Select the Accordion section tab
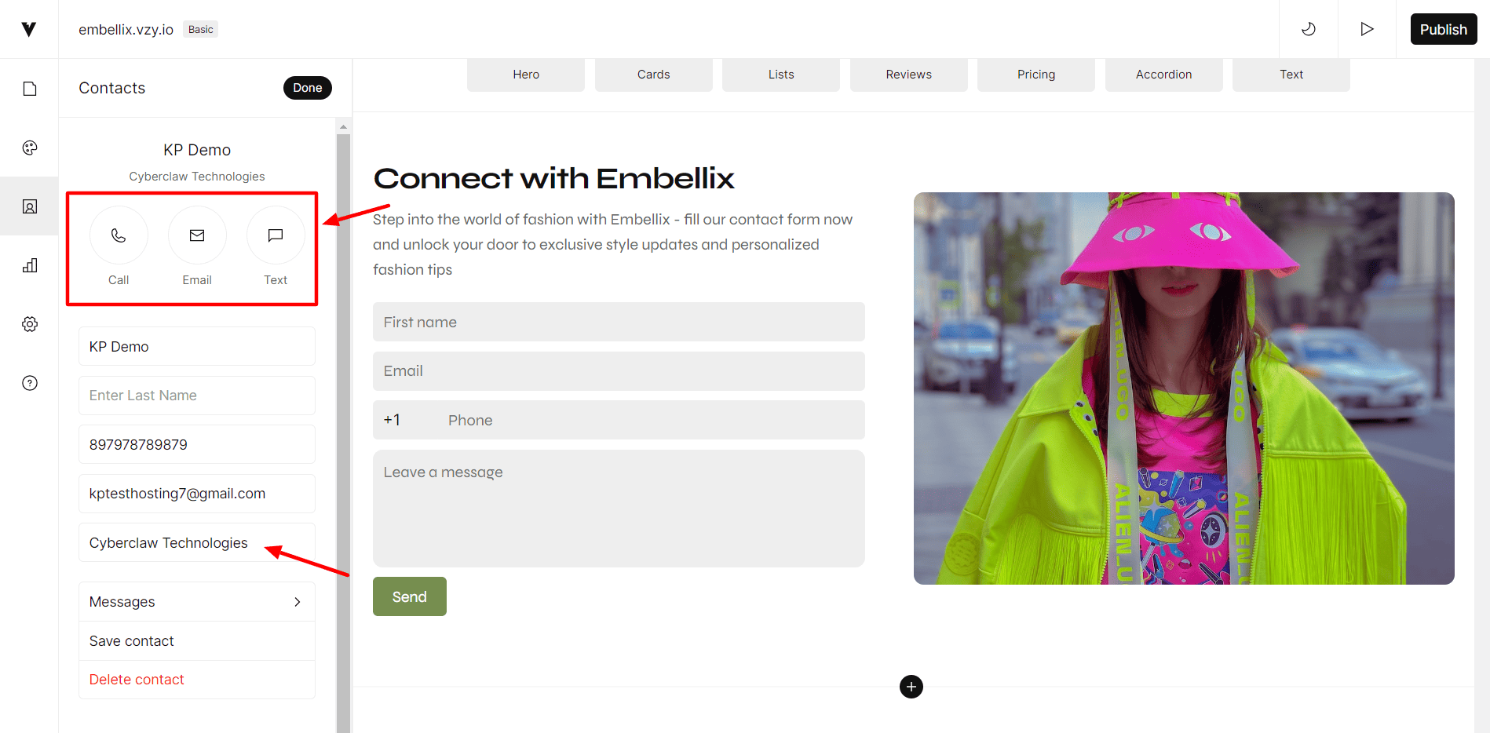 pyautogui.click(x=1163, y=75)
